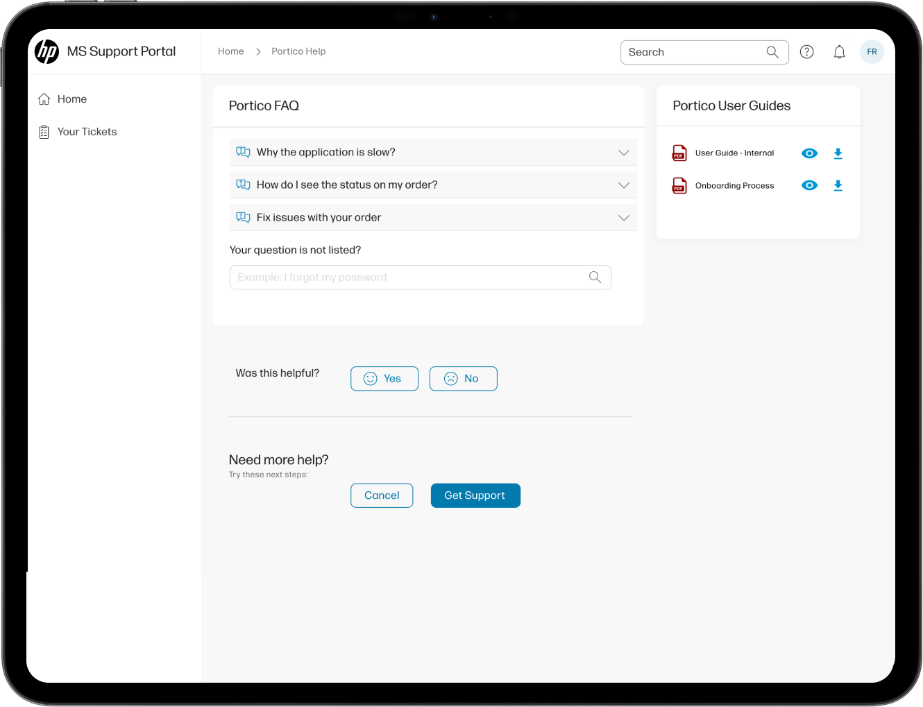
Task: Go to Home in the sidebar
Action: (x=72, y=99)
